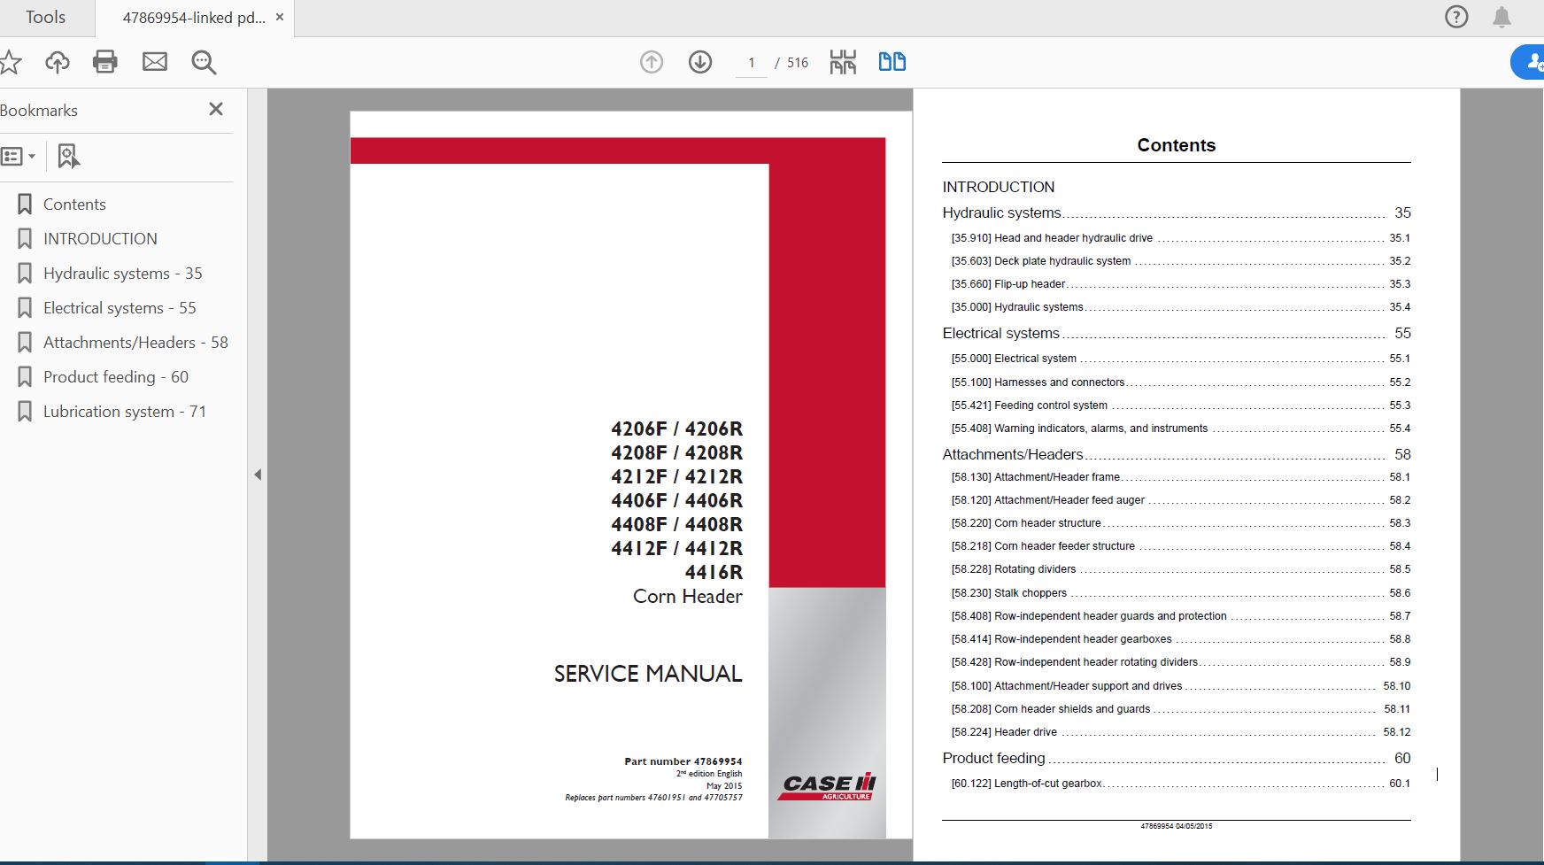This screenshot has width=1544, height=865.
Task: Click the fit page view icon
Action: coord(843,62)
